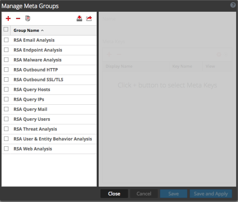The height and width of the screenshot is (202, 238).
Task: Check the RSA Outbound HTTP checkbox
Action: (x=6, y=69)
